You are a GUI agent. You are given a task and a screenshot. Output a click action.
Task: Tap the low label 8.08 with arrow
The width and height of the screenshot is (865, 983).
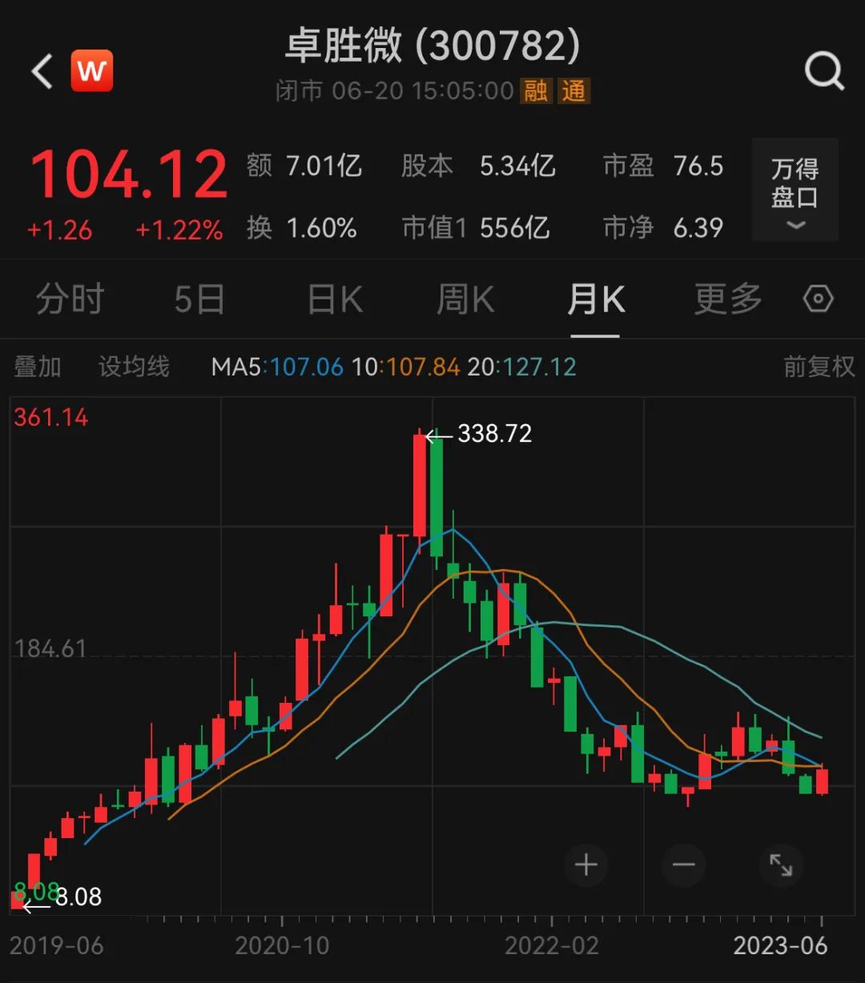pyautogui.click(x=62, y=898)
